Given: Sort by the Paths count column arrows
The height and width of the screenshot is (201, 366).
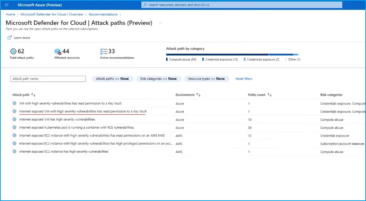Looking at the screenshot, I should click(x=269, y=95).
